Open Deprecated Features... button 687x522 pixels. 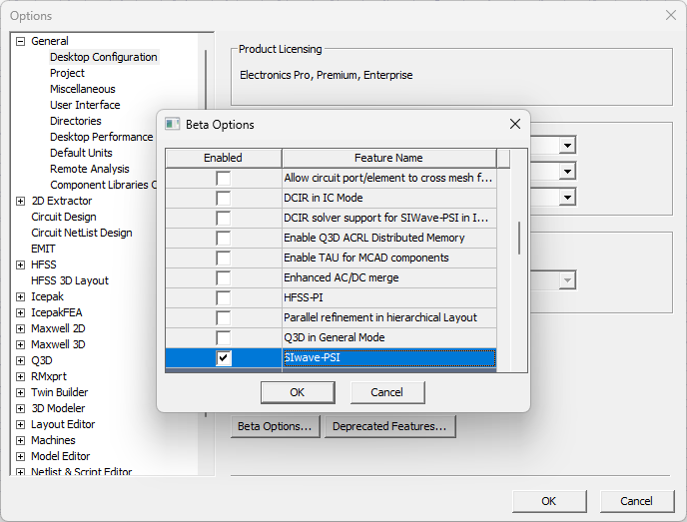pyautogui.click(x=390, y=426)
